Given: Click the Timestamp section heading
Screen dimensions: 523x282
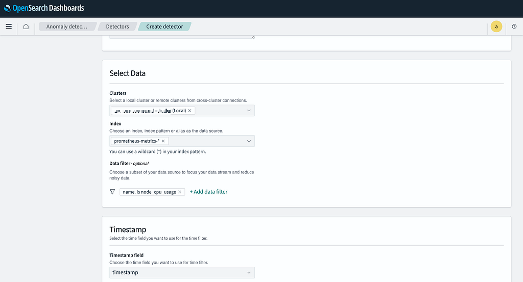Looking at the screenshot, I should [128, 229].
